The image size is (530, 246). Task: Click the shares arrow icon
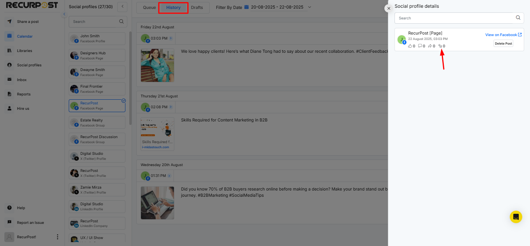430,46
